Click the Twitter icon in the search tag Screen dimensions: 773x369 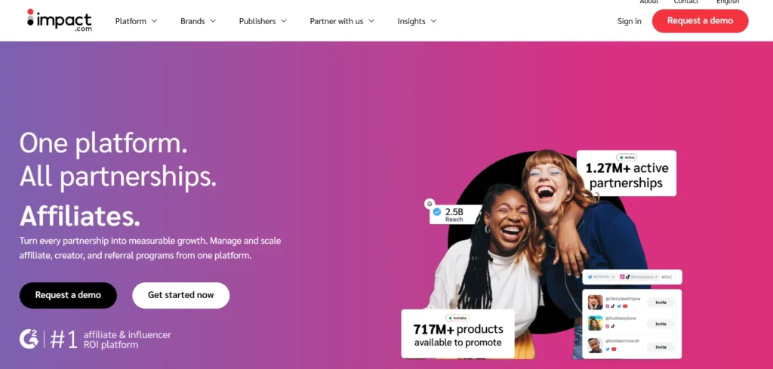point(590,277)
